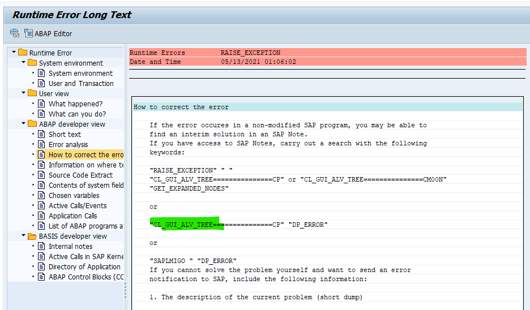Click document icon beside User and Transaction

[41, 83]
